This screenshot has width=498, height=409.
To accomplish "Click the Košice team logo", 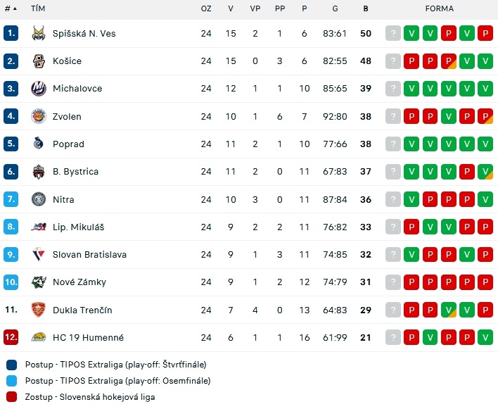I will [39, 61].
